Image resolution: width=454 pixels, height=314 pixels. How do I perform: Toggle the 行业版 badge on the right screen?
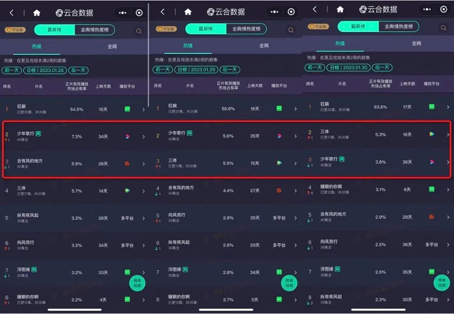(x=318, y=27)
